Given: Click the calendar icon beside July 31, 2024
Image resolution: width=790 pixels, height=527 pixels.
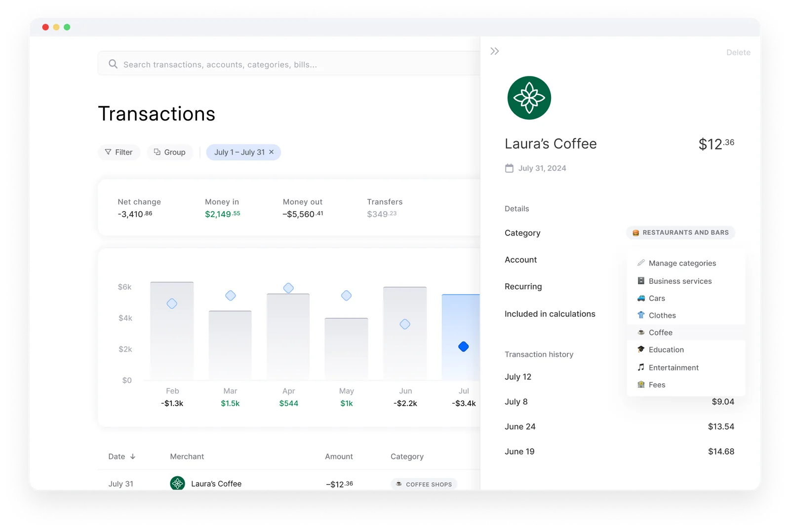Looking at the screenshot, I should pos(509,168).
